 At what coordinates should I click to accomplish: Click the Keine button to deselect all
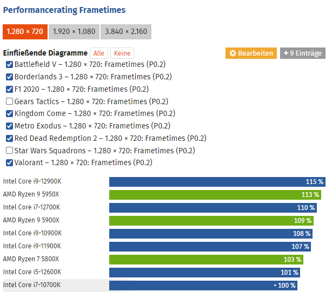pyautogui.click(x=122, y=53)
